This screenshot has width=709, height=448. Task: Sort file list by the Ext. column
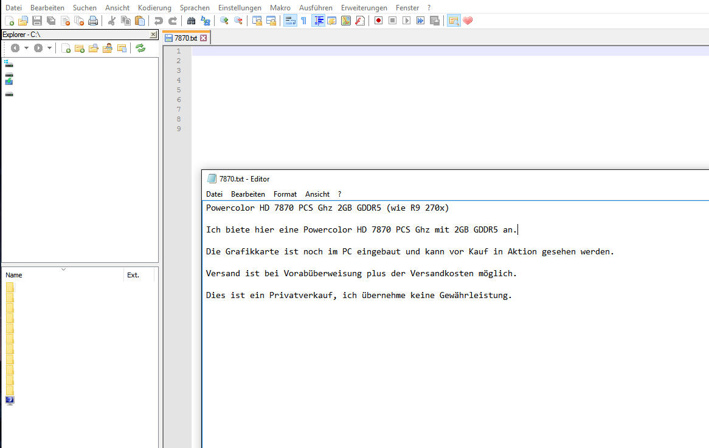coord(139,274)
